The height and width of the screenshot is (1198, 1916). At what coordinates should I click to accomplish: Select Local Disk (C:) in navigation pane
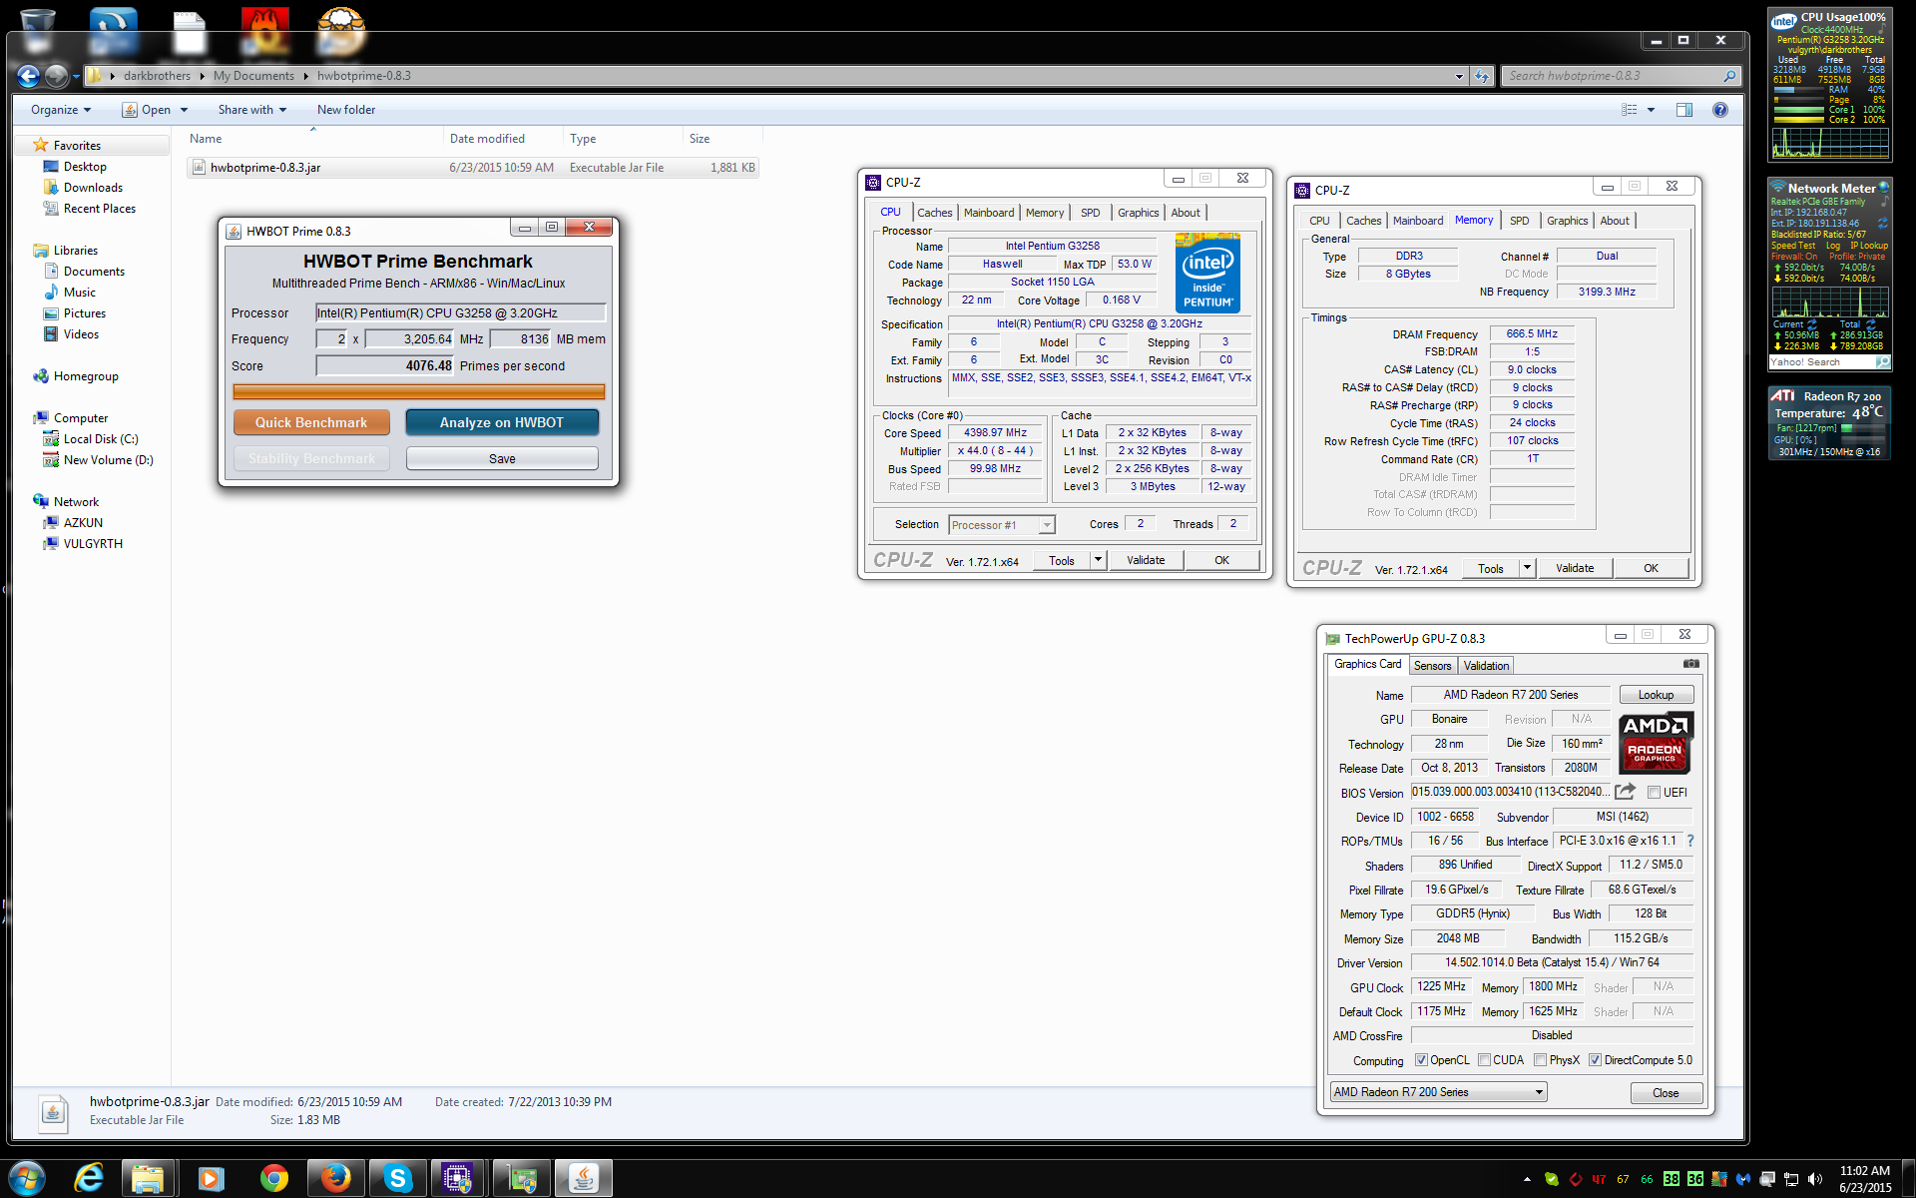click(101, 439)
